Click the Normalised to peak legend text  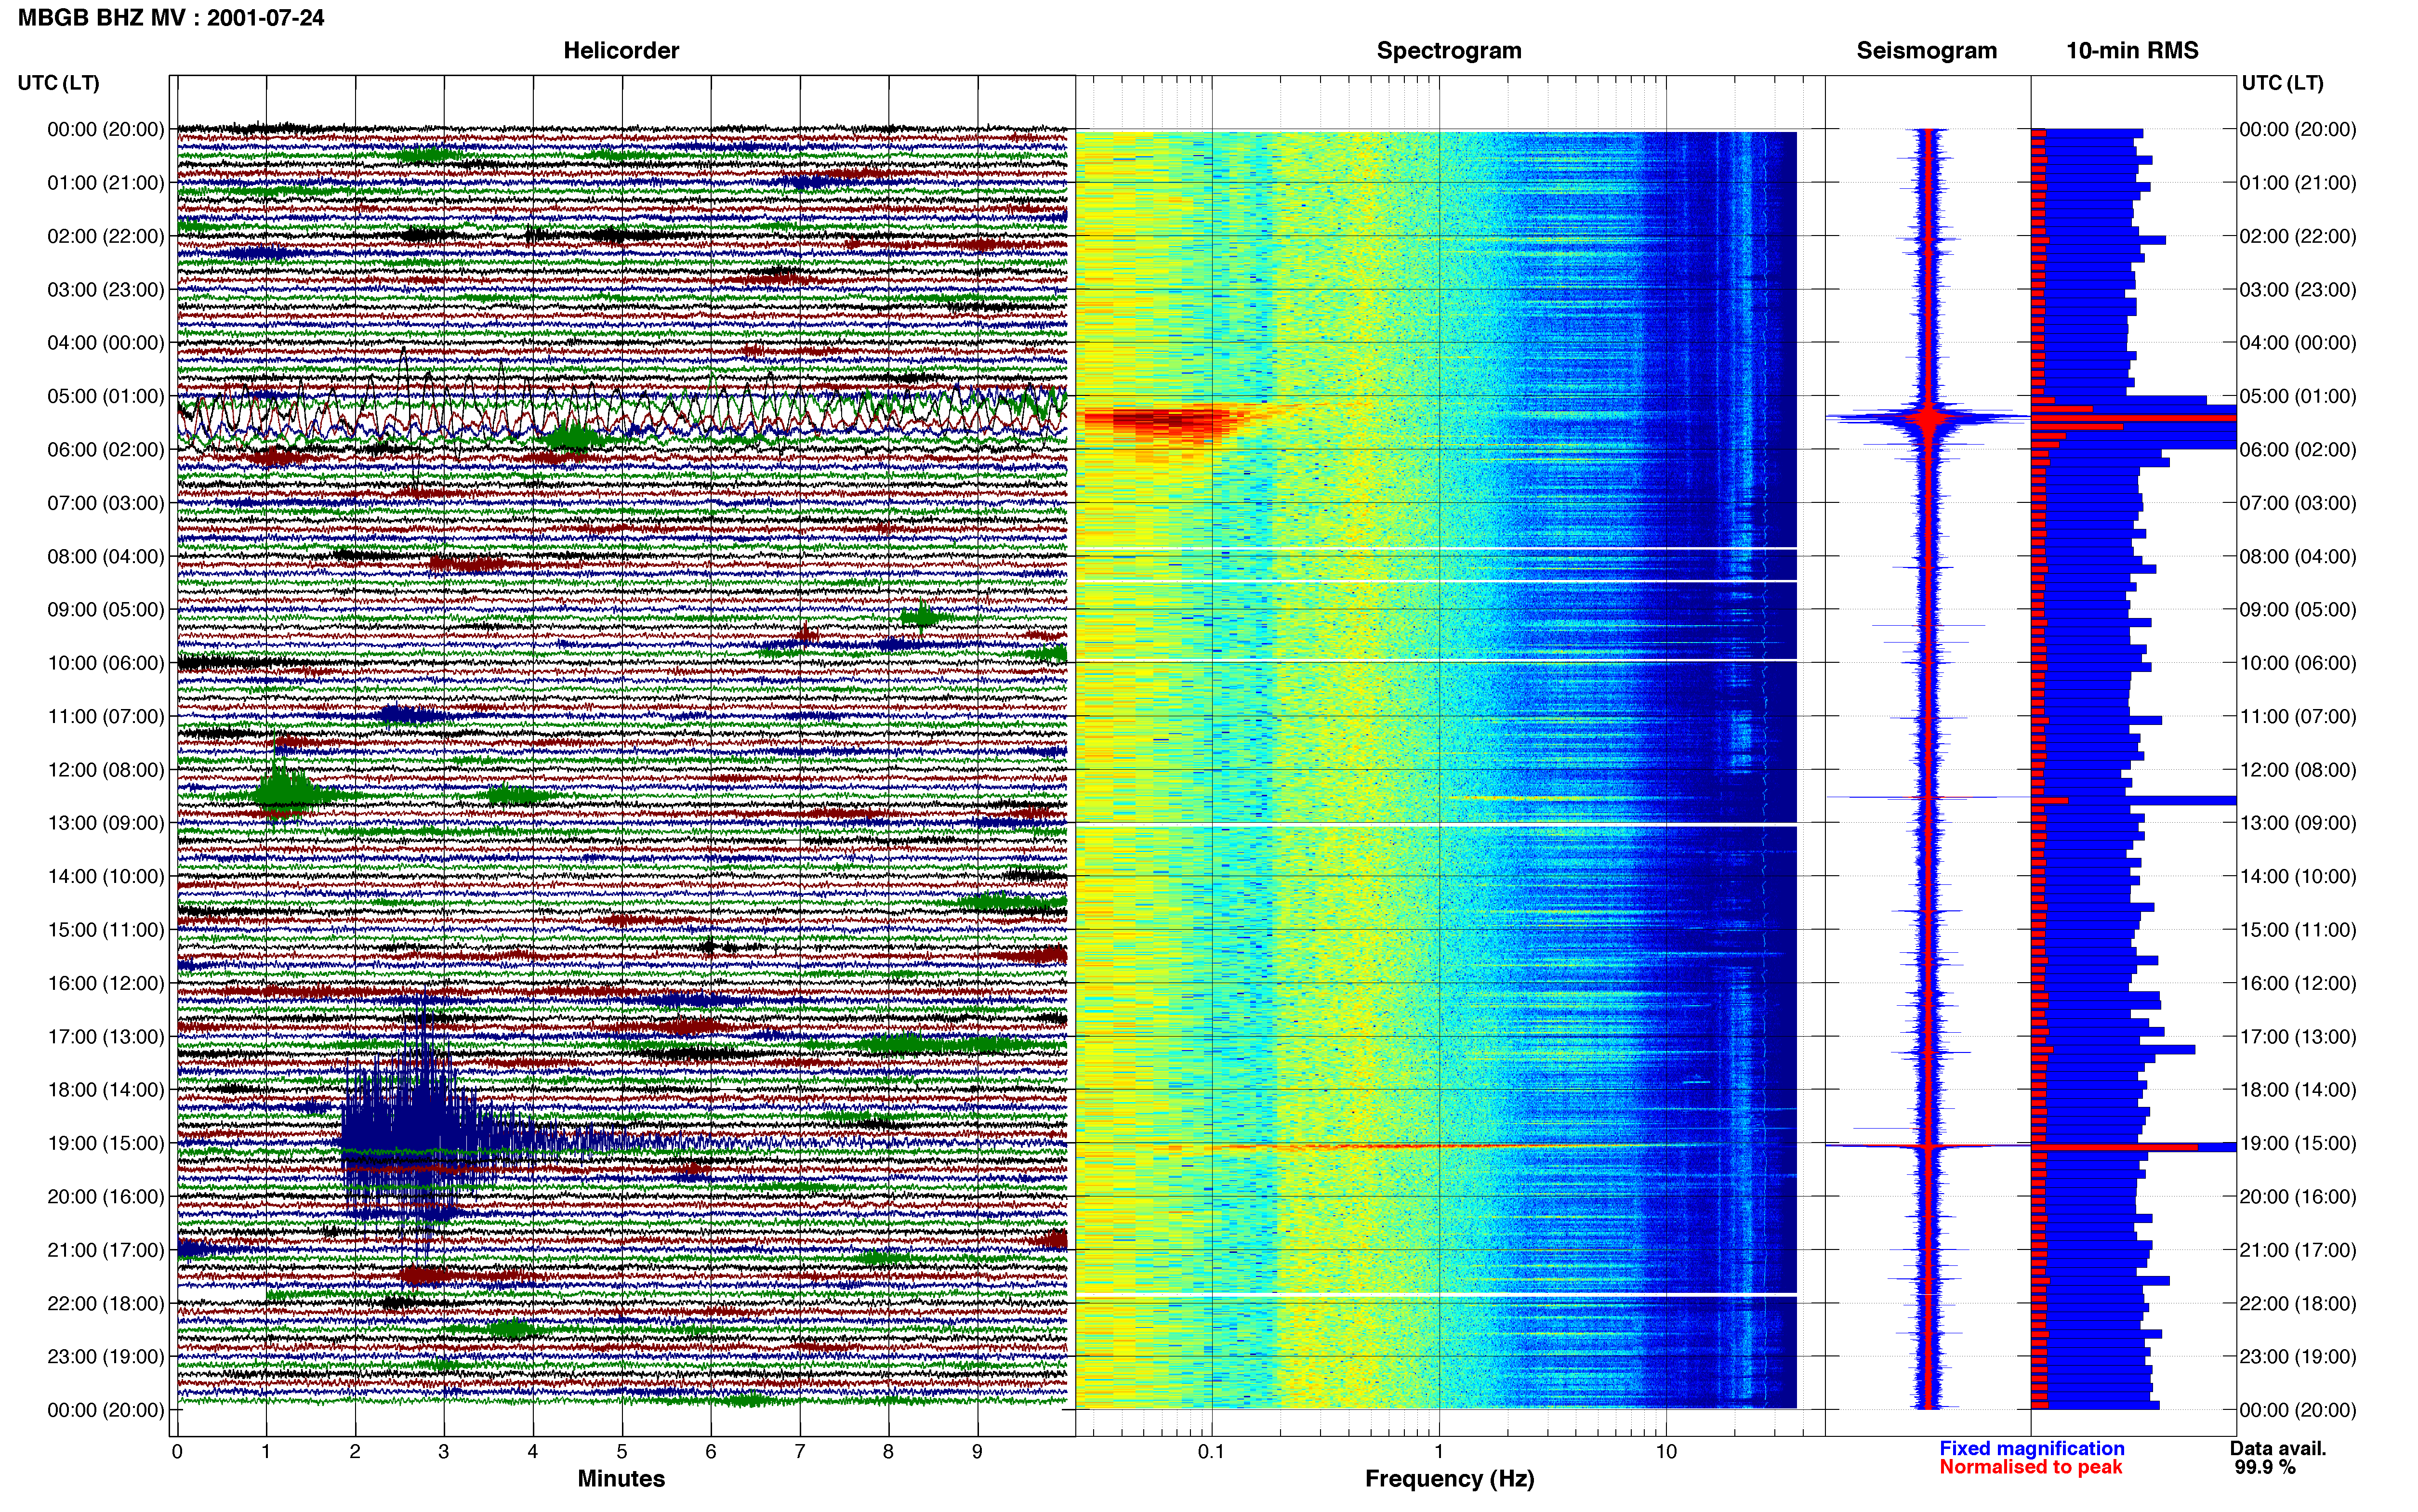(2030, 1467)
